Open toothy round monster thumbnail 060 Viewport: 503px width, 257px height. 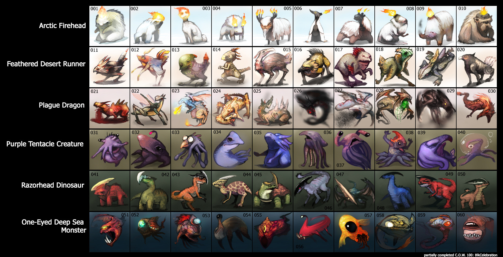click(477, 232)
